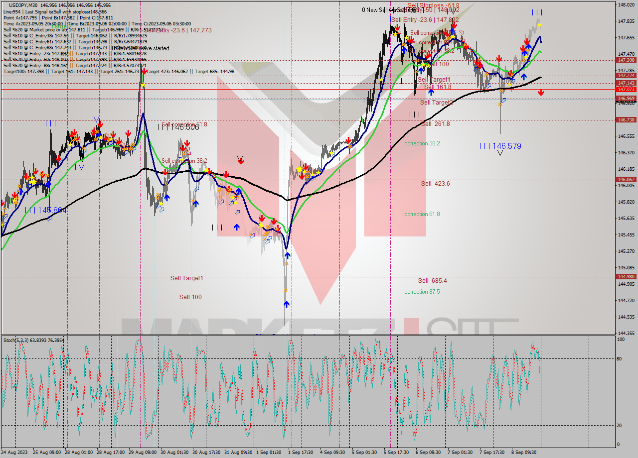Click the 145.455 price axis value

point(626,235)
